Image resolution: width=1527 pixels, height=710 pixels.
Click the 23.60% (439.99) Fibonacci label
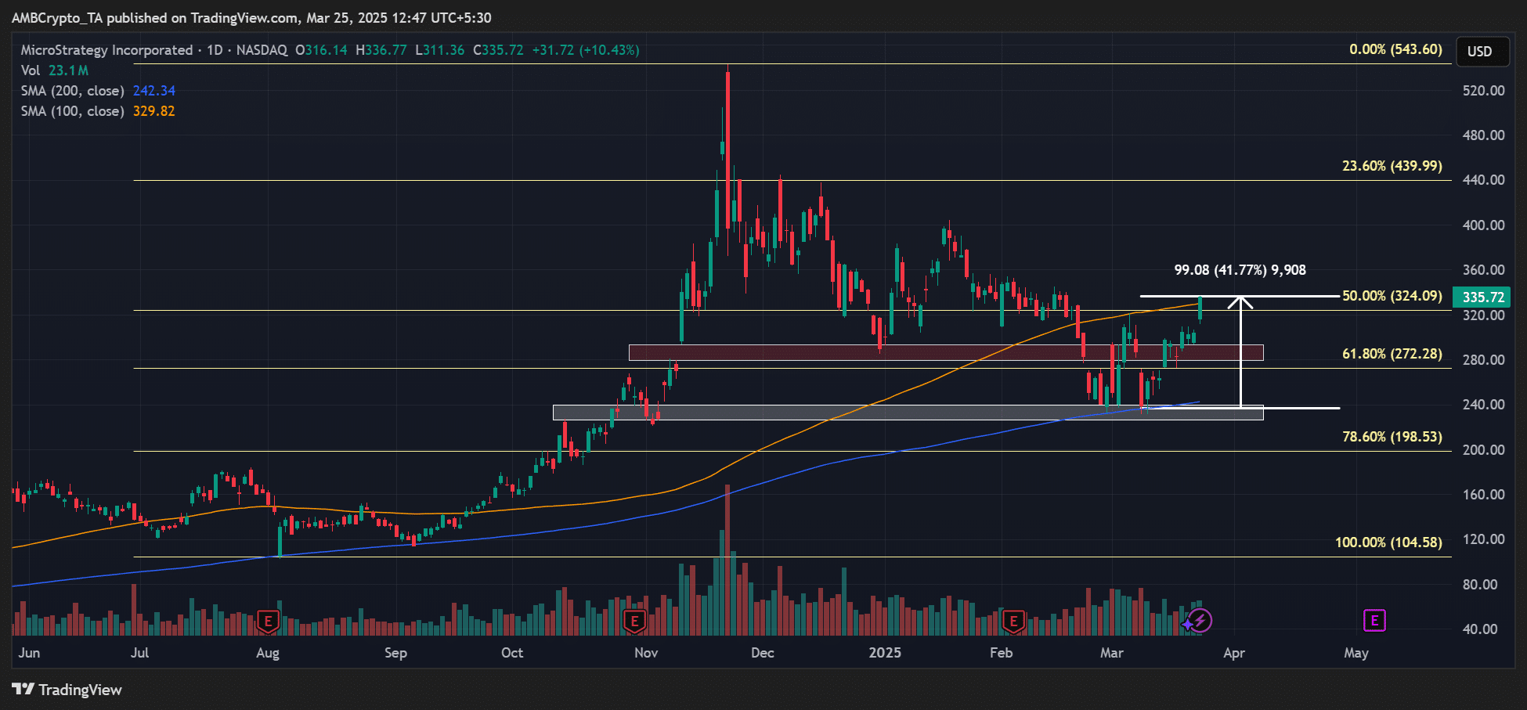1392,166
